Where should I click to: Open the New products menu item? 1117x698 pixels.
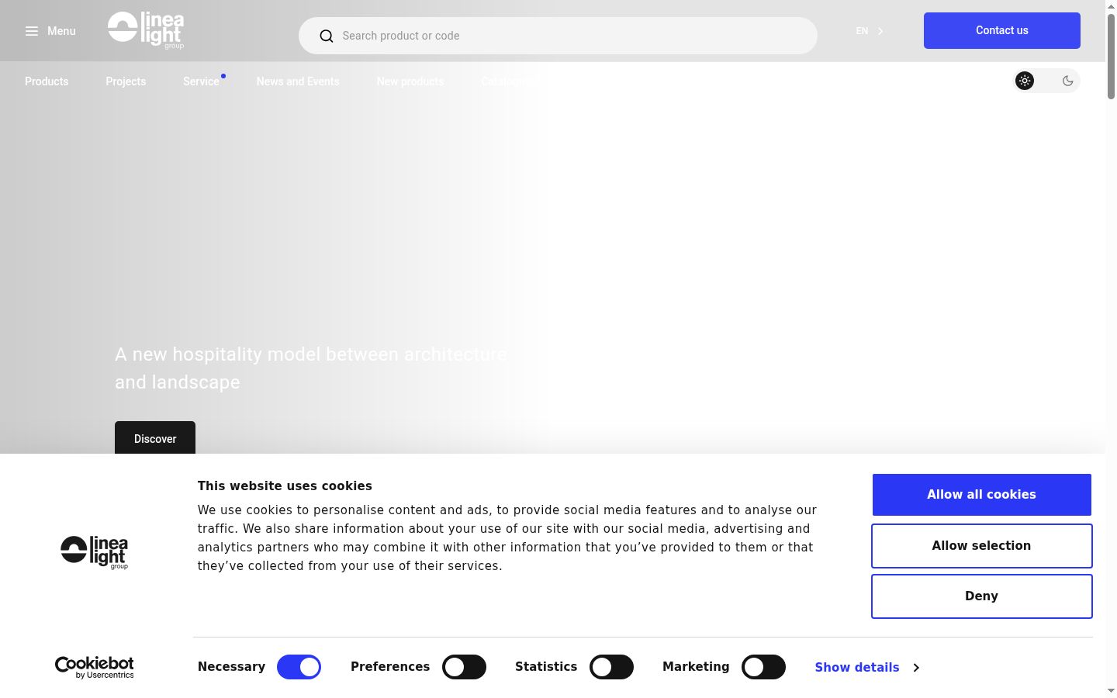410,81
